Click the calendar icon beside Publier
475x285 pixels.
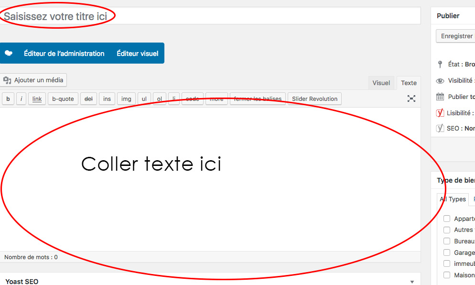click(x=440, y=97)
